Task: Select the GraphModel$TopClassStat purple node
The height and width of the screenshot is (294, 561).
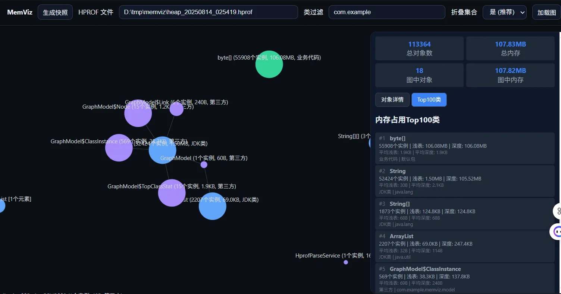Action: click(x=172, y=193)
